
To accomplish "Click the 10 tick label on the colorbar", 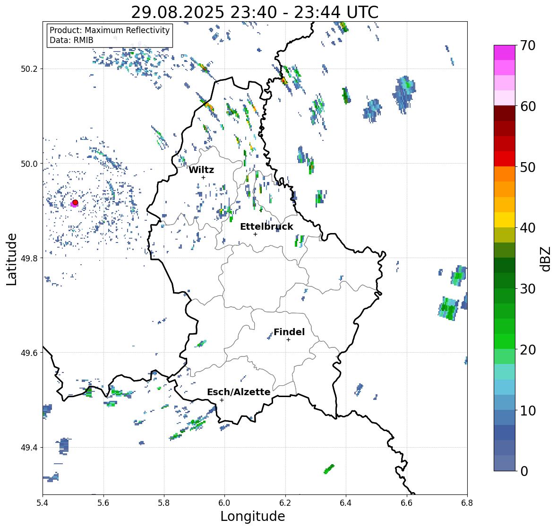I will 528,410.
